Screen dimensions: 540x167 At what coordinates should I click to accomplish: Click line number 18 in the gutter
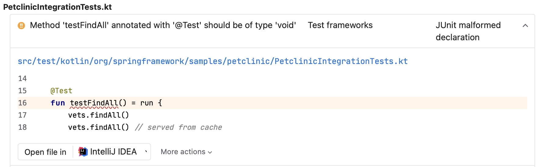pos(22,127)
